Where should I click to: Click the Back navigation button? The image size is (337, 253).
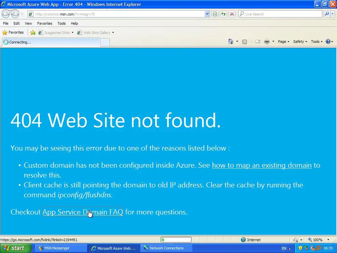(x=6, y=14)
